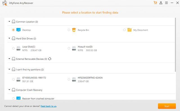Select the Desktop radio button
The height and width of the screenshot is (111, 180).
[x=13, y=30]
